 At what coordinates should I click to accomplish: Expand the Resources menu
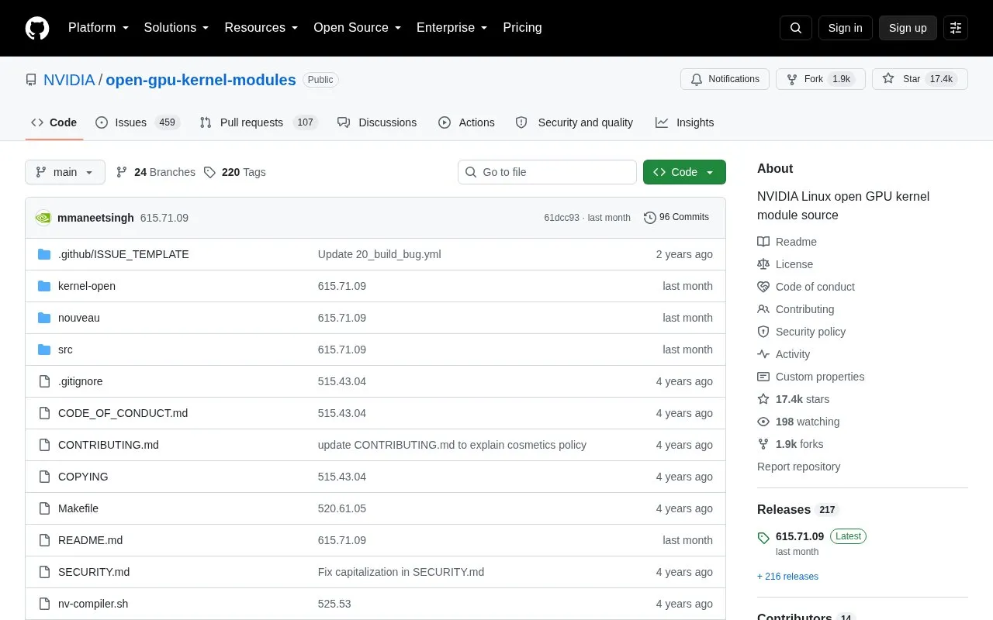tap(261, 28)
